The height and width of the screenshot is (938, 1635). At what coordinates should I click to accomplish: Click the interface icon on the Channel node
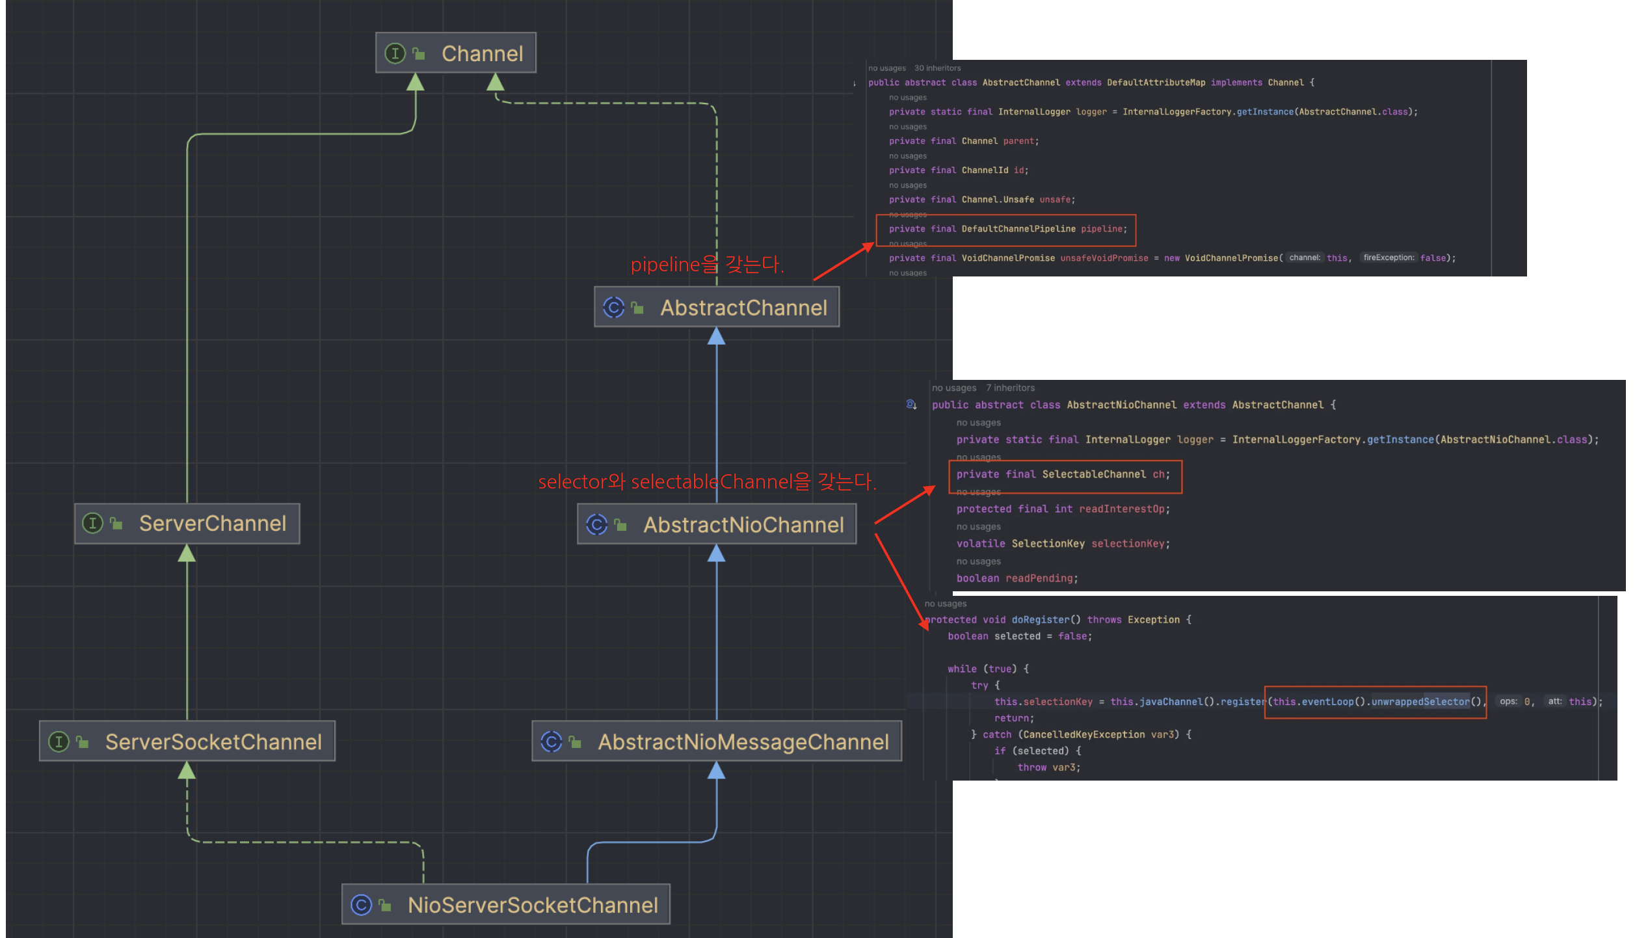395,53
